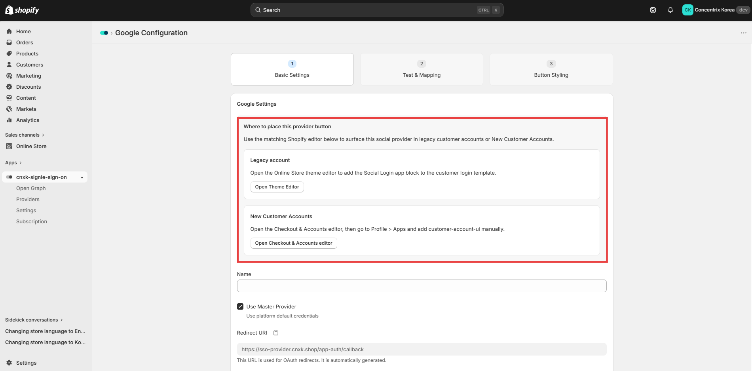Click the Orders inbox icon

(x=9, y=42)
